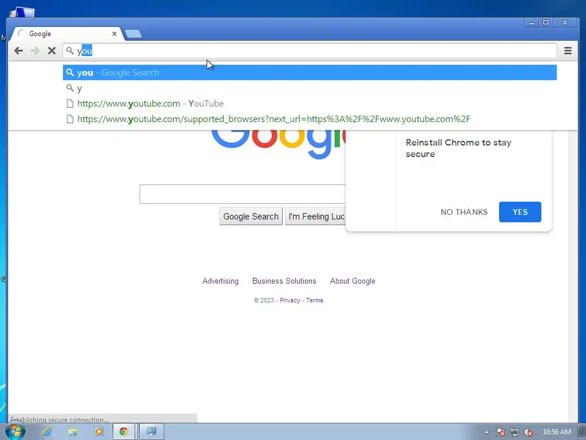Click the Chrome taskbar icon
The width and height of the screenshot is (586, 440).
coord(124,431)
